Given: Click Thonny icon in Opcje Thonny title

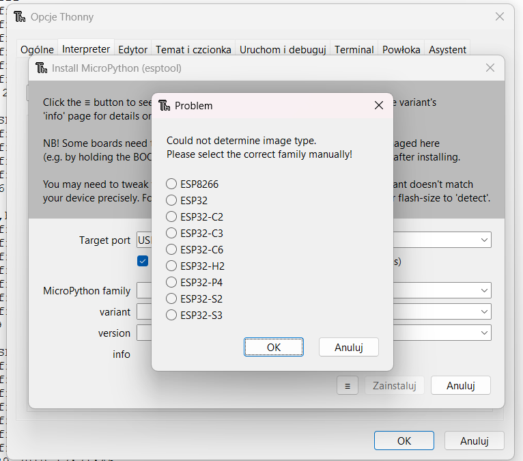Looking at the screenshot, I should (20, 16).
